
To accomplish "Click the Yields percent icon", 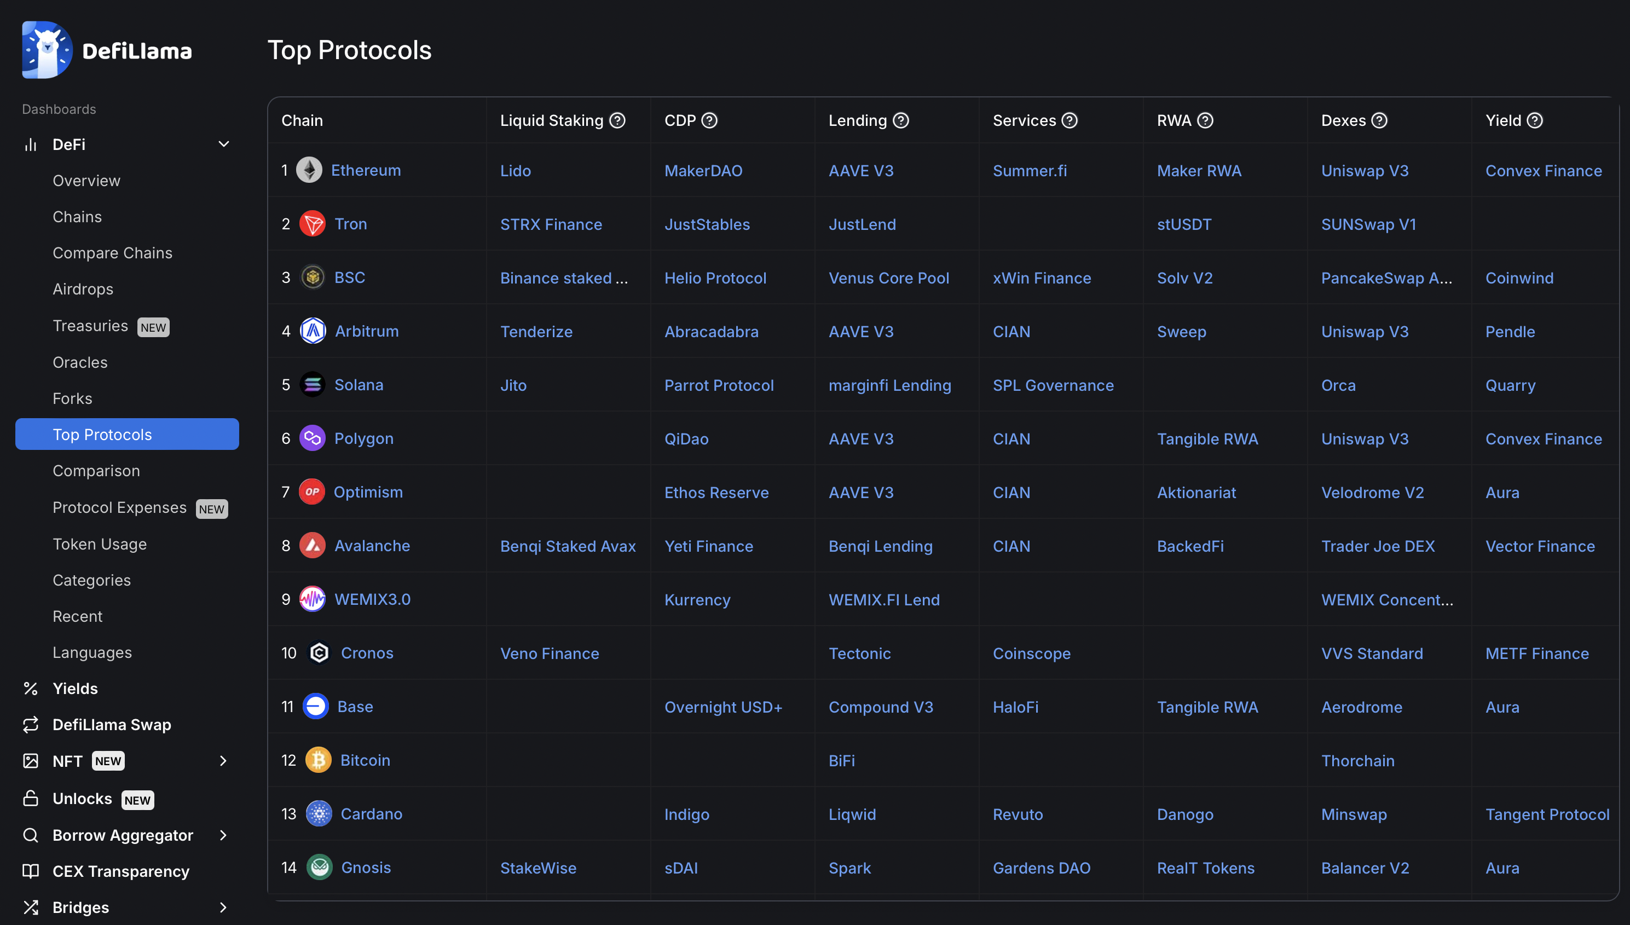I will pos(31,689).
